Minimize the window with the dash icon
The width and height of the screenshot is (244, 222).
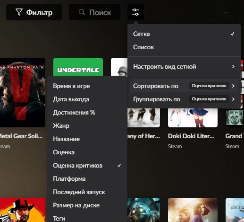point(226,12)
